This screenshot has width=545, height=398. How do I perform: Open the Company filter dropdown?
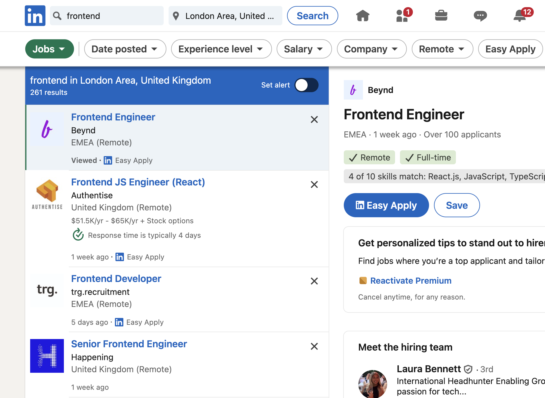click(x=371, y=49)
